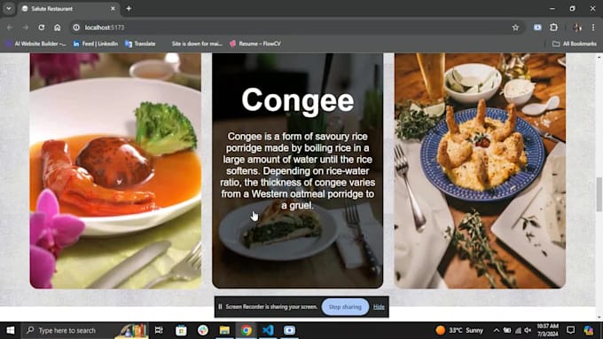Click the Stop sharing button
603x339 pixels.
(x=345, y=307)
